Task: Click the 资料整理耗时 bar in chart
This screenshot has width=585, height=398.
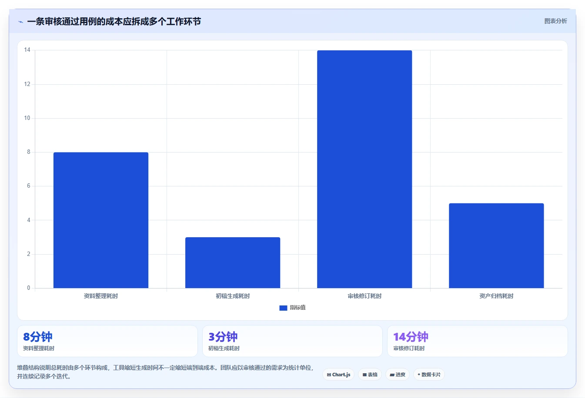Action: click(101, 220)
